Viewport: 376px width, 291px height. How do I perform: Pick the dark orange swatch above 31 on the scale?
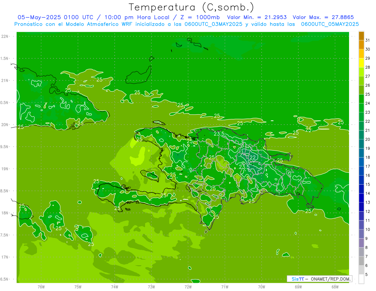click(361, 36)
